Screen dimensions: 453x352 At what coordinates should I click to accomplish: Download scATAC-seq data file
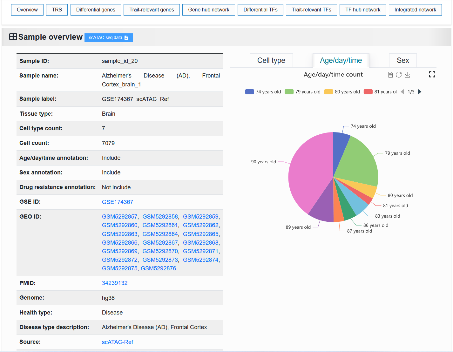pos(109,37)
